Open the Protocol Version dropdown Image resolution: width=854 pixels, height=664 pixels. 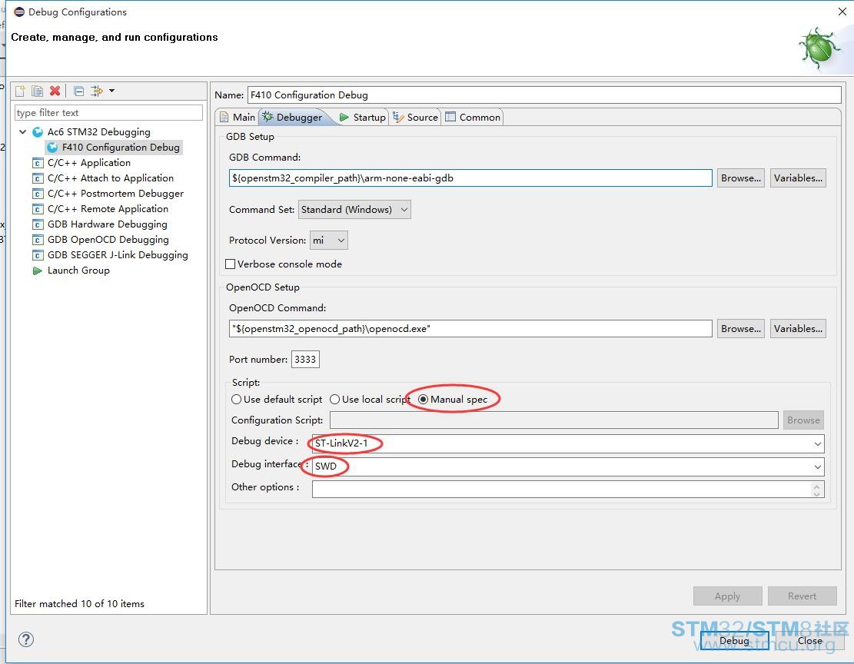pyautogui.click(x=328, y=241)
